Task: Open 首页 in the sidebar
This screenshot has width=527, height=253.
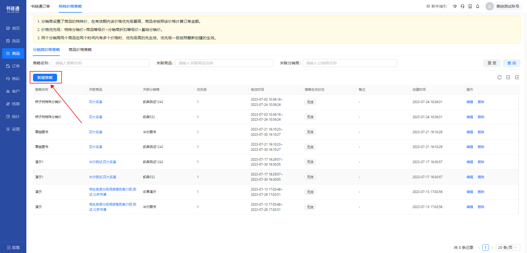Action: coord(13,28)
